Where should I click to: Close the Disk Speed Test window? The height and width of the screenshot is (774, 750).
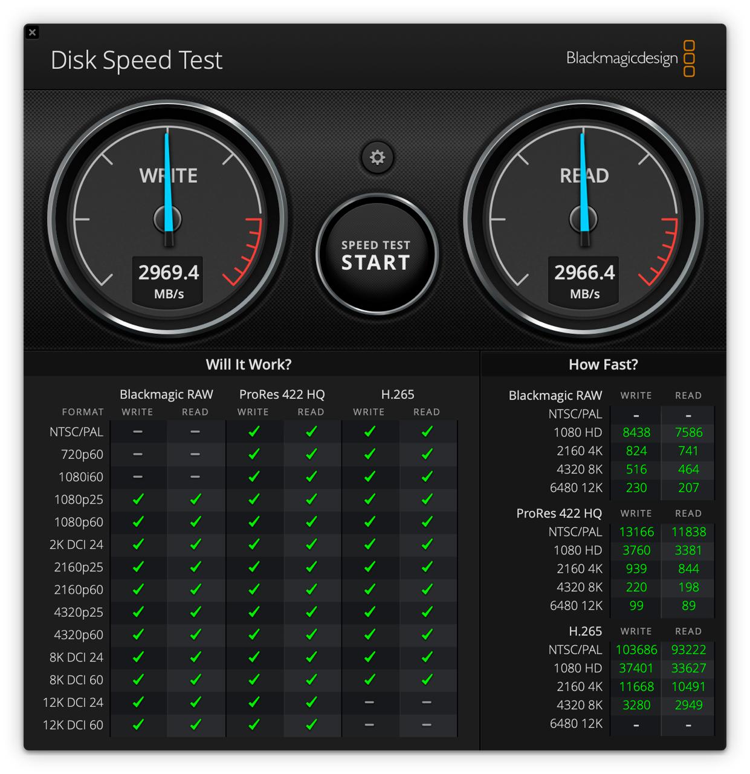pos(33,32)
